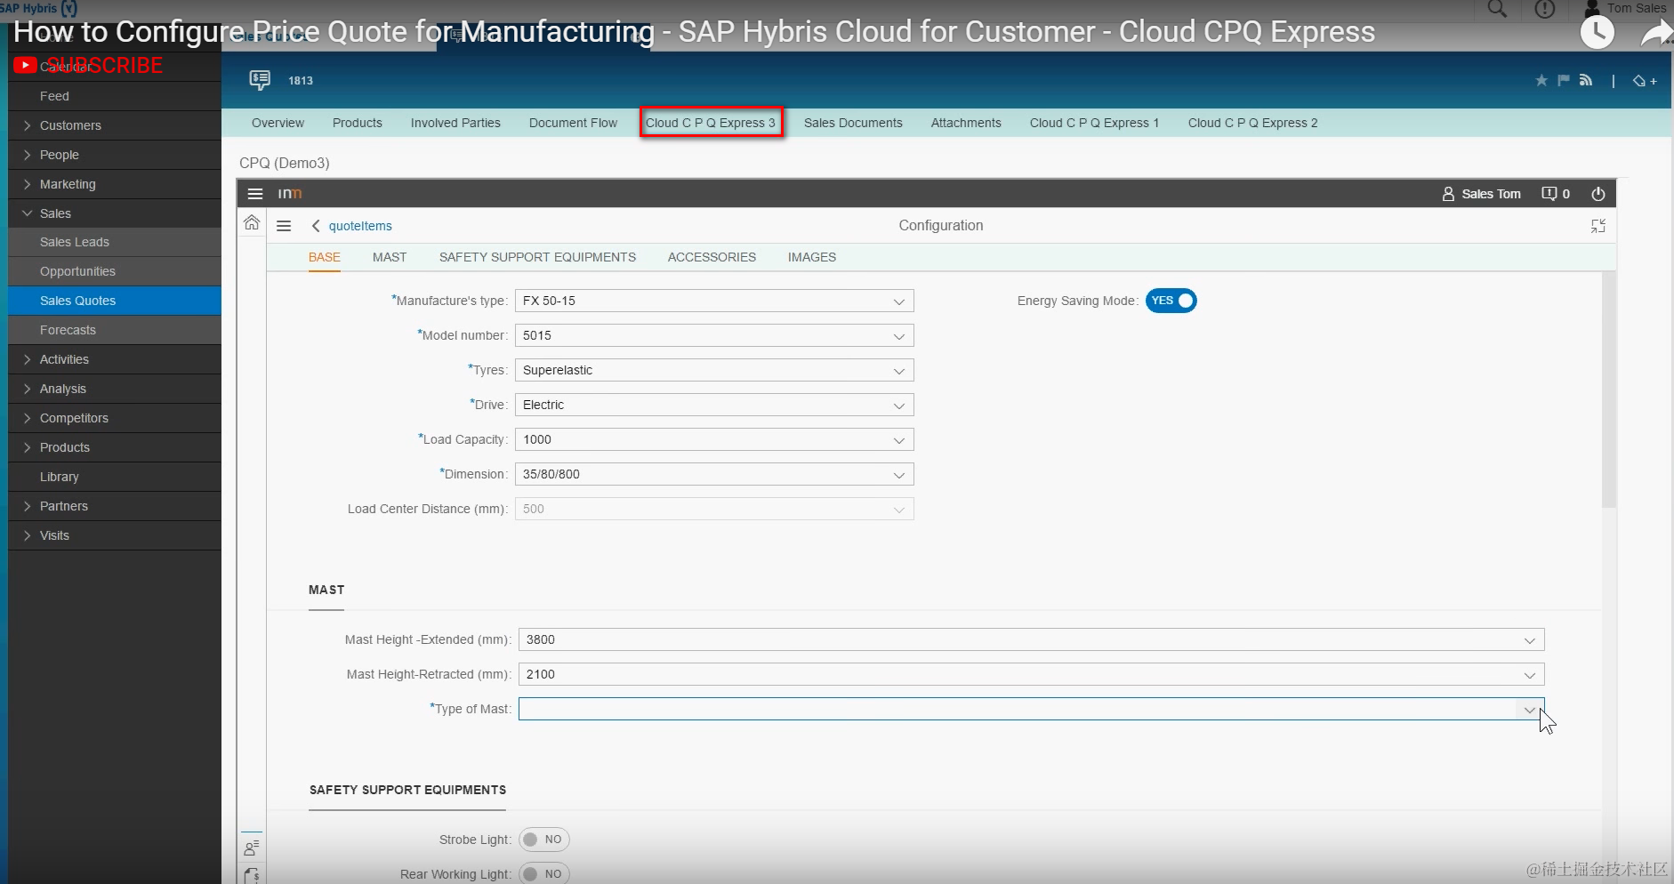The image size is (1674, 884).
Task: Open the Attachments tab
Action: point(966,123)
